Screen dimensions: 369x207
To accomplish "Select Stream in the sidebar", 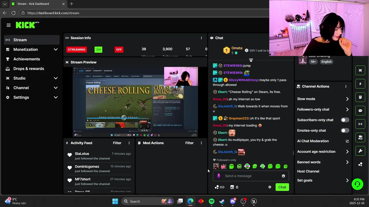I will pos(32,40).
